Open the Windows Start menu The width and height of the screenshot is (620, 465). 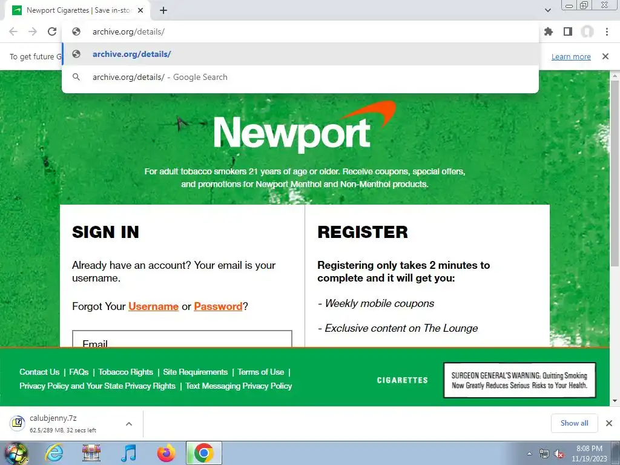15,453
